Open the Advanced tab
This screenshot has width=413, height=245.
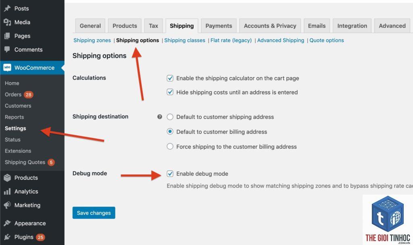click(392, 26)
